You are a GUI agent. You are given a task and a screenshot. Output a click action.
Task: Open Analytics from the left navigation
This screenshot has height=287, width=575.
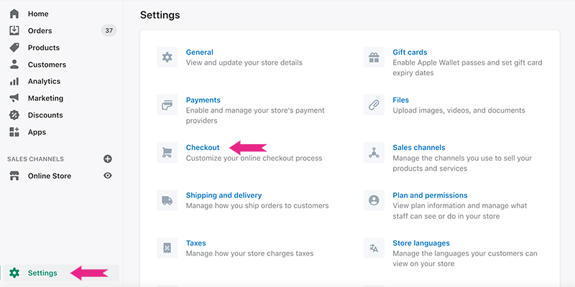44,81
